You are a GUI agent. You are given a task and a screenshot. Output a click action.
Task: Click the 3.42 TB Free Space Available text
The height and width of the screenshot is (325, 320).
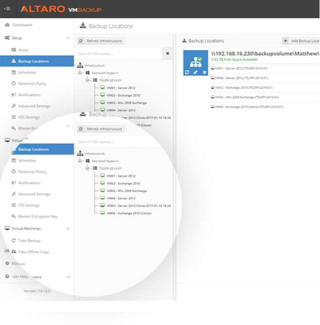coord(234,59)
